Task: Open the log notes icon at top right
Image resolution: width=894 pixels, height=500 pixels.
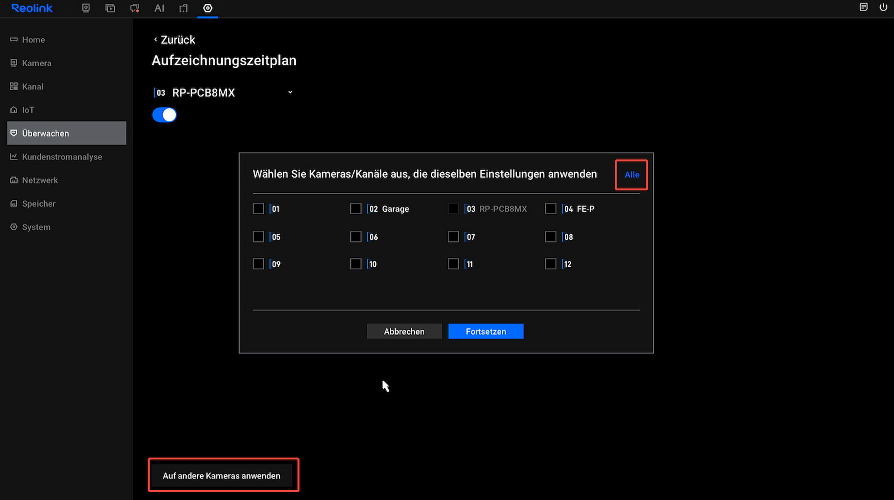Action: [x=864, y=7]
